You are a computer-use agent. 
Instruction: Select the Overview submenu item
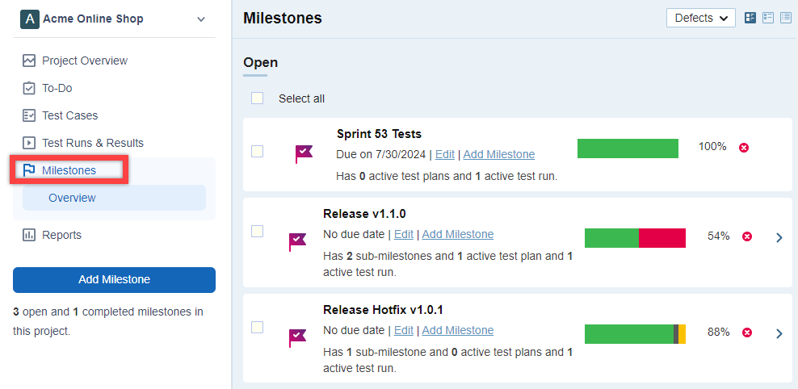click(72, 198)
